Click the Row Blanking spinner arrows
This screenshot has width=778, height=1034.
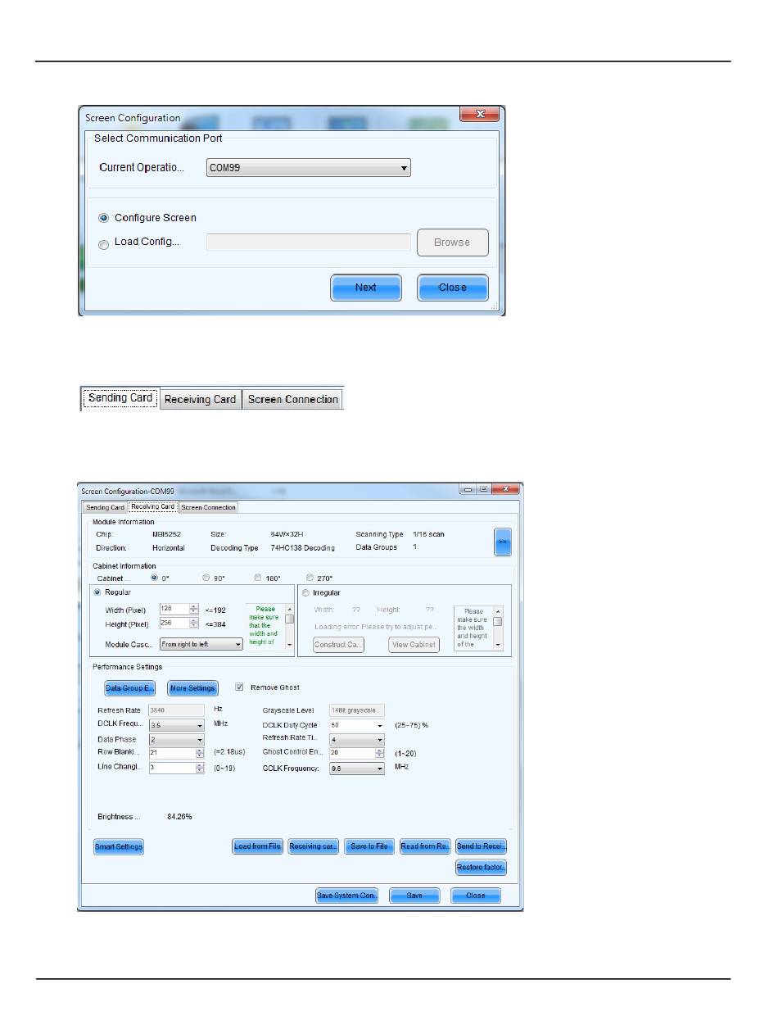(x=199, y=753)
